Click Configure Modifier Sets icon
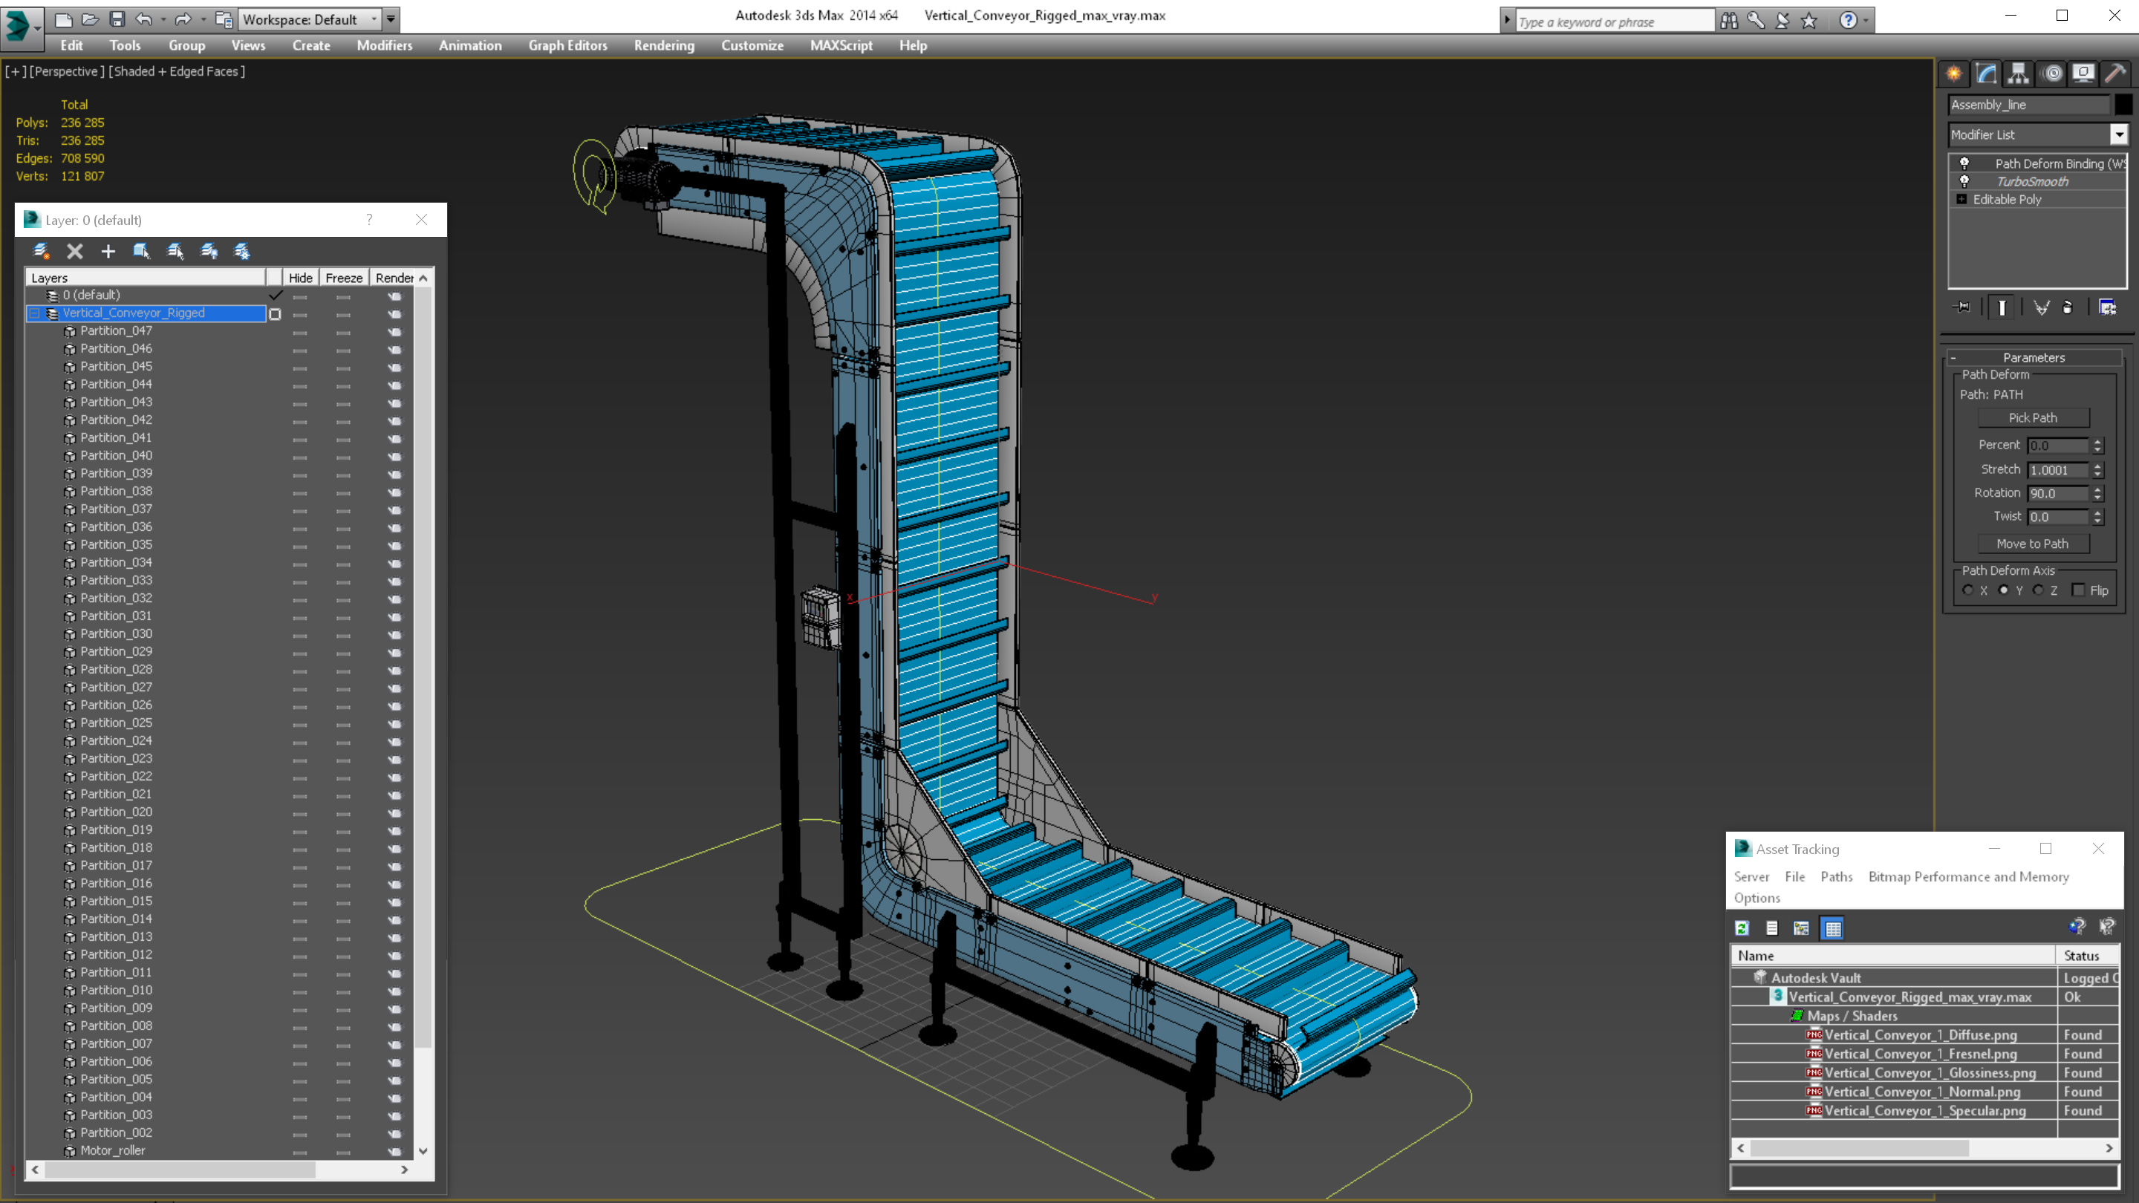Image resolution: width=2139 pixels, height=1203 pixels. pyautogui.click(x=2108, y=307)
